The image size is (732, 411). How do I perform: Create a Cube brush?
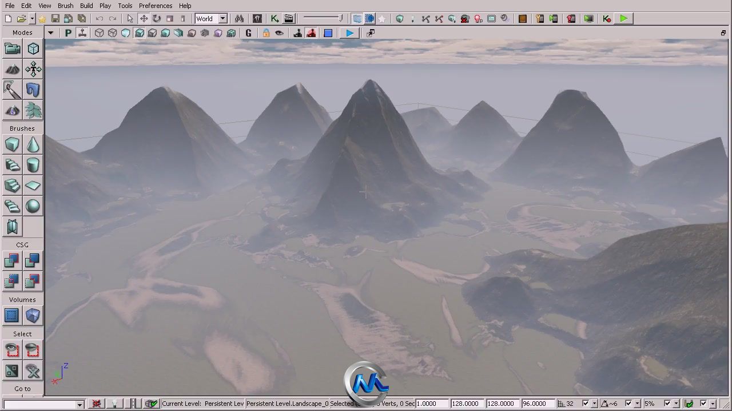coord(12,145)
